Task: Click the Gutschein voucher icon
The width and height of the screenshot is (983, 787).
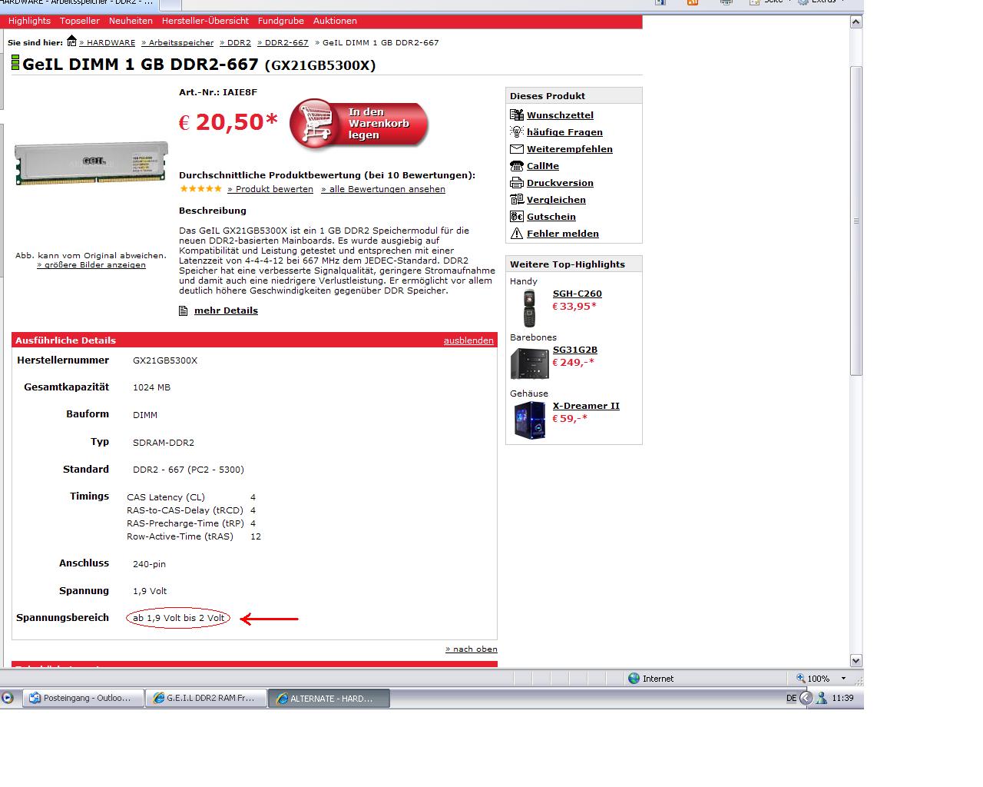Action: coord(517,217)
